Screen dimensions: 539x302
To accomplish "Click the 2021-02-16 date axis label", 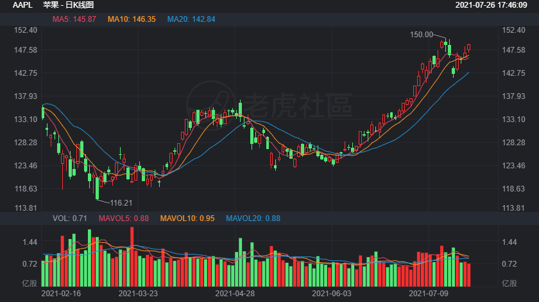I will 61,294.
